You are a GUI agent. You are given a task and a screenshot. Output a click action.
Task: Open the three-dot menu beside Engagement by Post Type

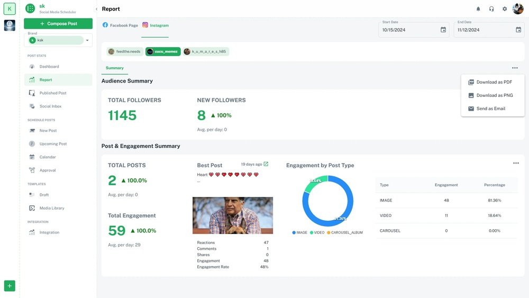[516, 163]
